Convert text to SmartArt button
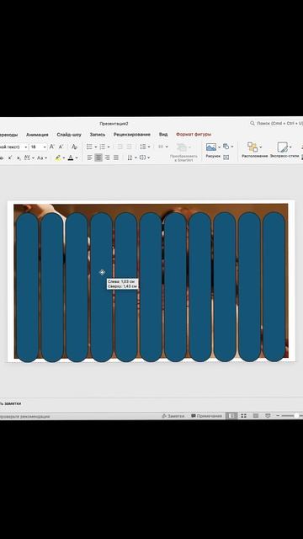The image size is (303, 539). 183,152
